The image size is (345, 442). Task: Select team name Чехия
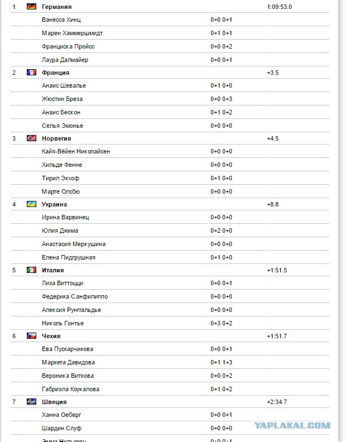click(51, 336)
